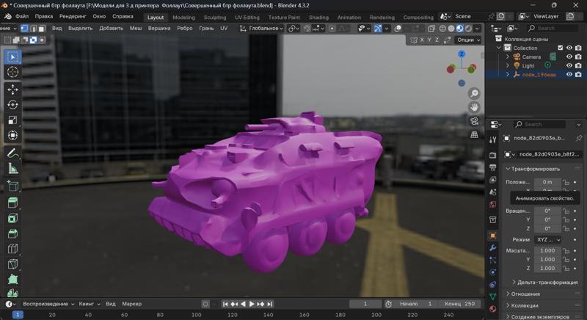This screenshot has height=320, width=587.
Task: Open the Файл menu
Action: [22, 16]
